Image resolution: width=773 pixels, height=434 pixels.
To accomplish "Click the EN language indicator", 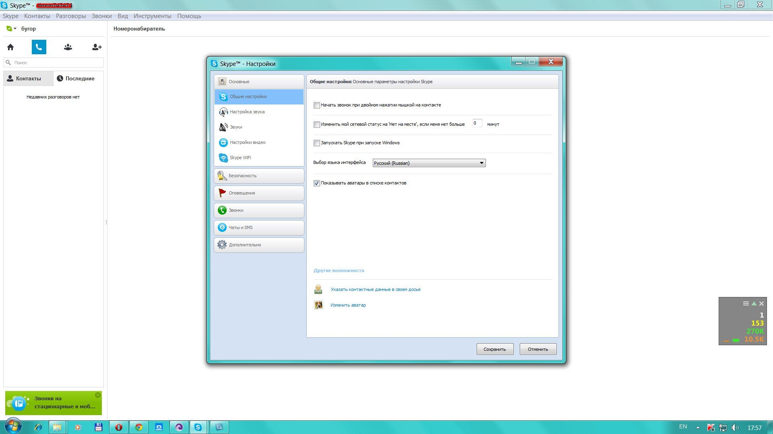I will 683,427.
